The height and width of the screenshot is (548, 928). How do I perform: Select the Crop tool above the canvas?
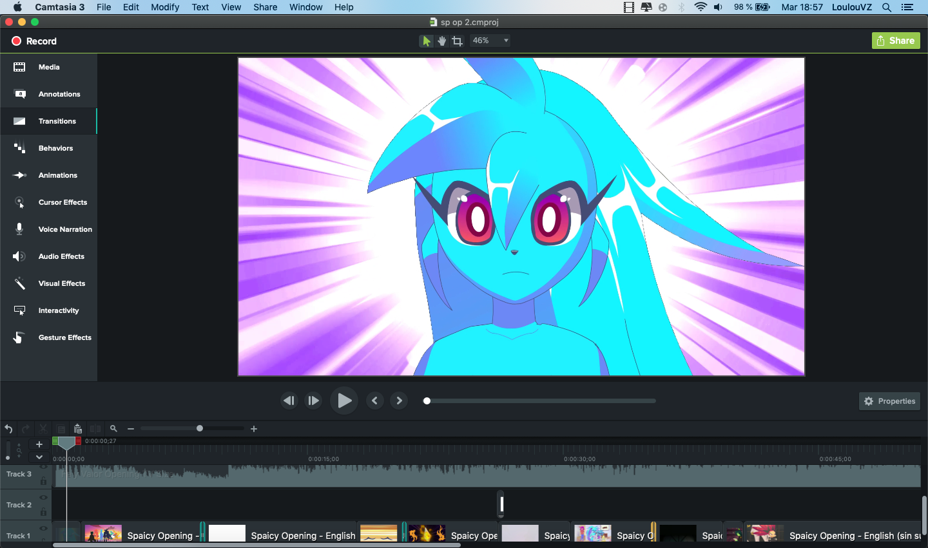[458, 41]
